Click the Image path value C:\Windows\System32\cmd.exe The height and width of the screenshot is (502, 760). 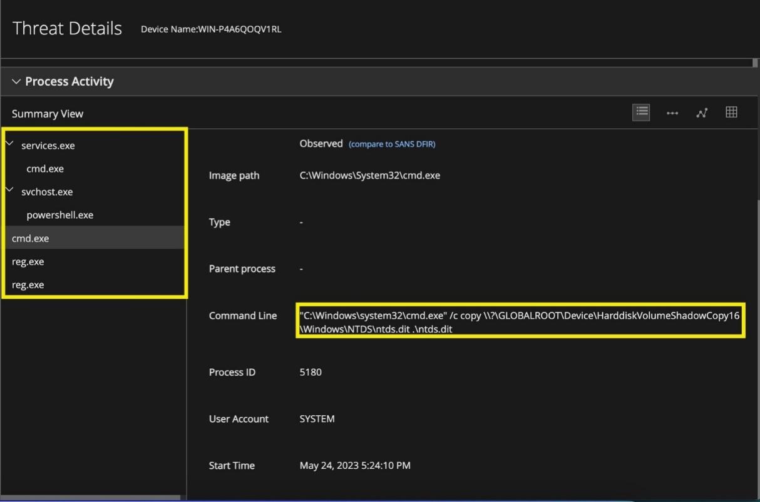(369, 176)
